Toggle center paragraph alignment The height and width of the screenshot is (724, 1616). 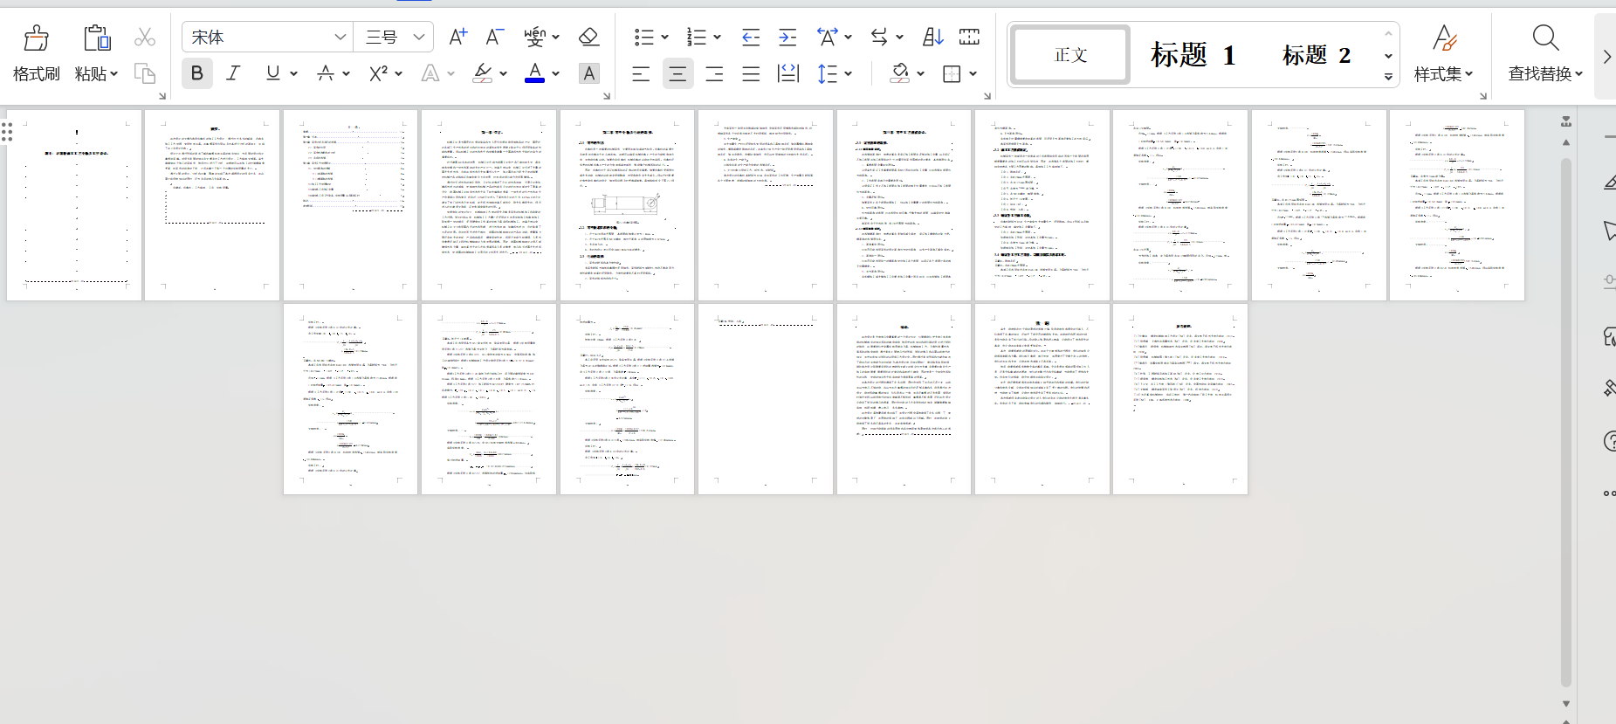[x=677, y=74]
